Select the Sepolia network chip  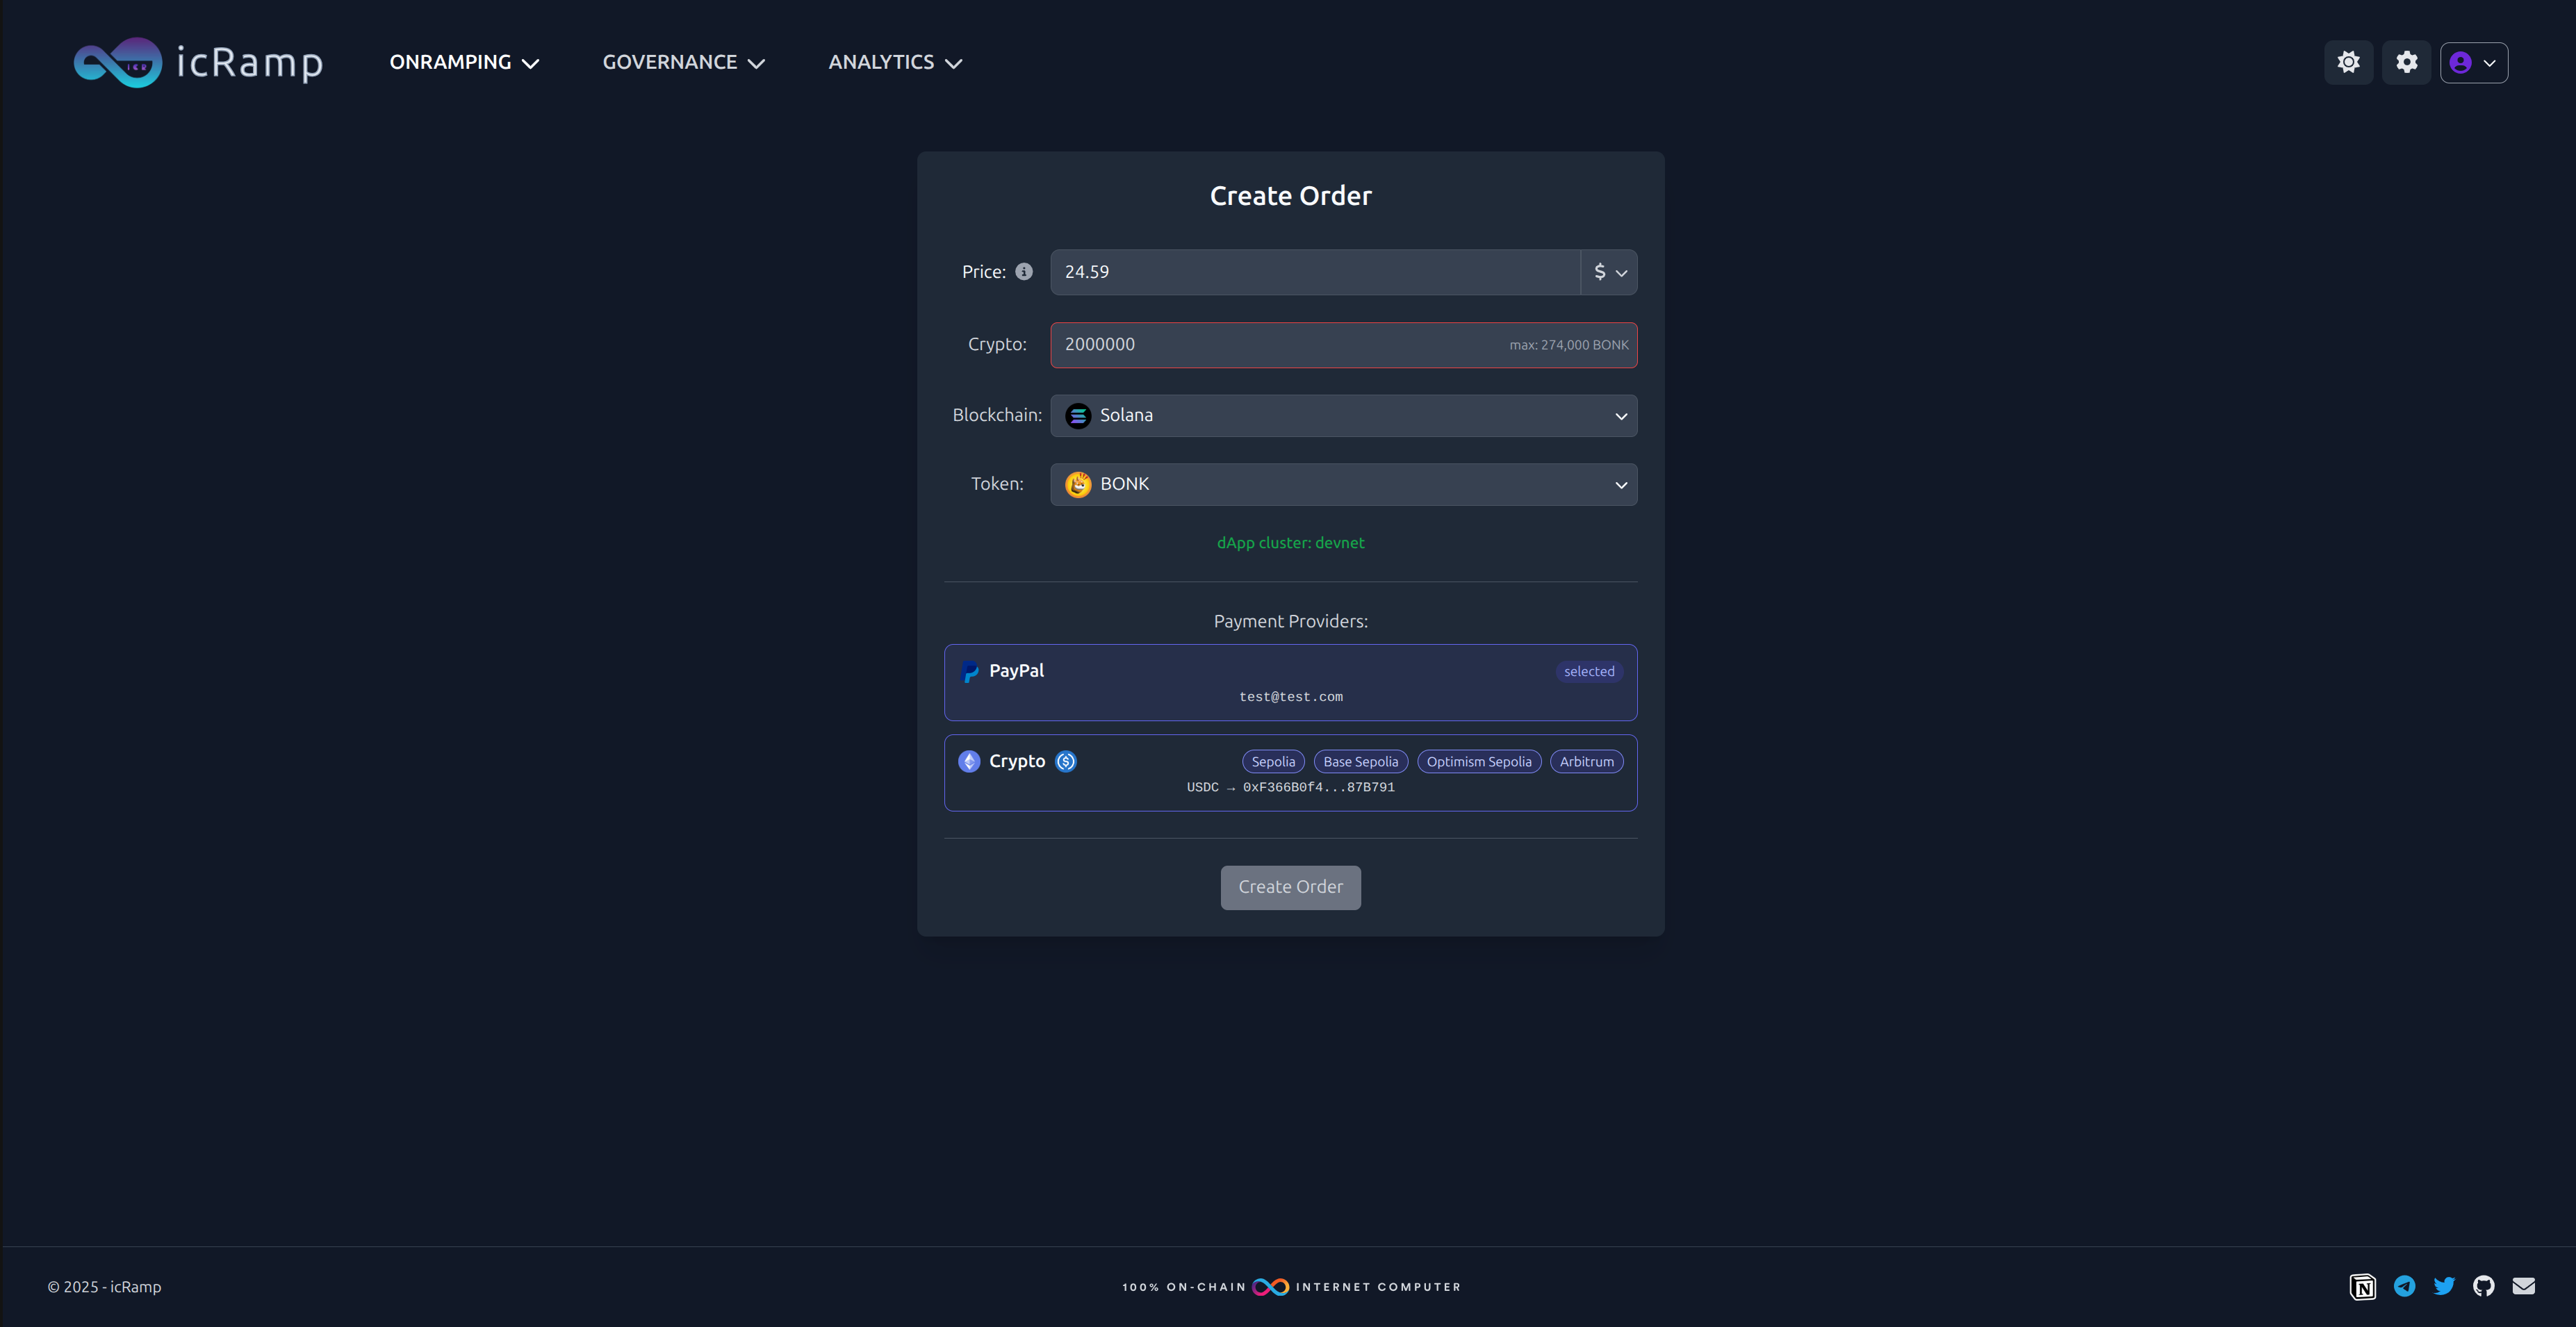click(1272, 761)
